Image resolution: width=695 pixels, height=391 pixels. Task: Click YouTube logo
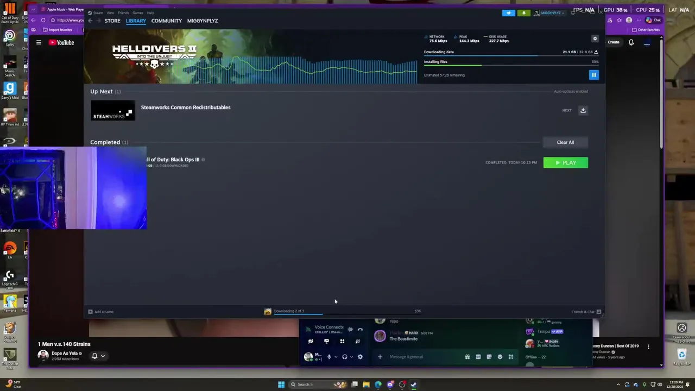[x=61, y=42]
